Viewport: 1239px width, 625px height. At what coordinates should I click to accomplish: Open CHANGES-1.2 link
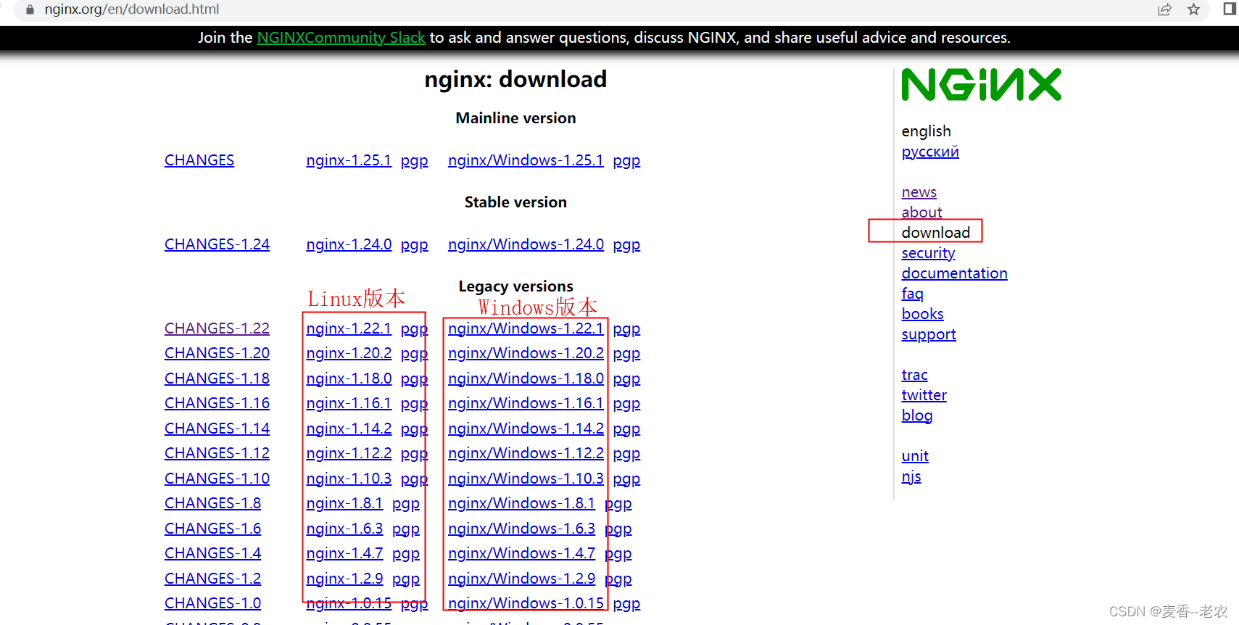212,579
